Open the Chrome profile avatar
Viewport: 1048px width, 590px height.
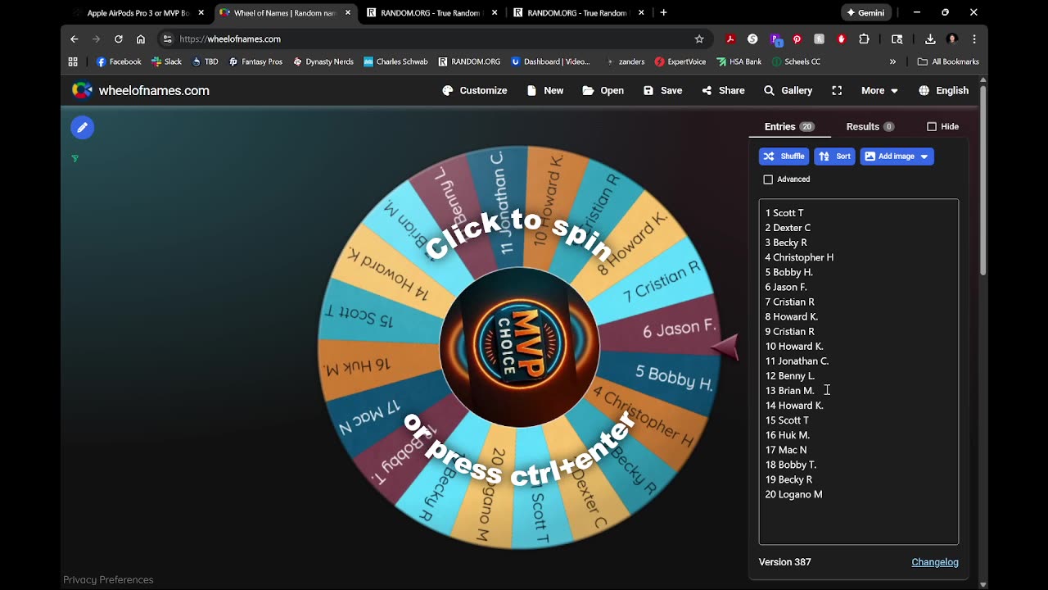952,39
